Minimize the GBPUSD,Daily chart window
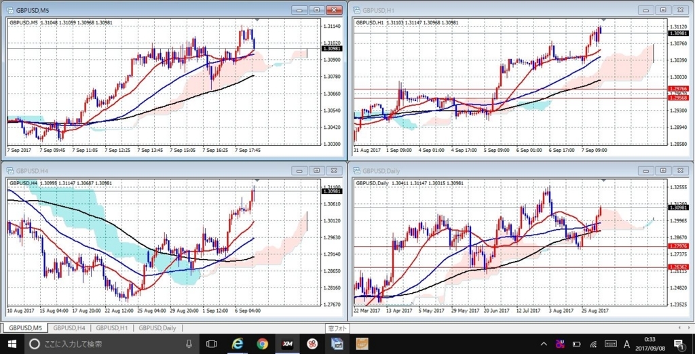The width and height of the screenshot is (695, 354). click(x=646, y=170)
